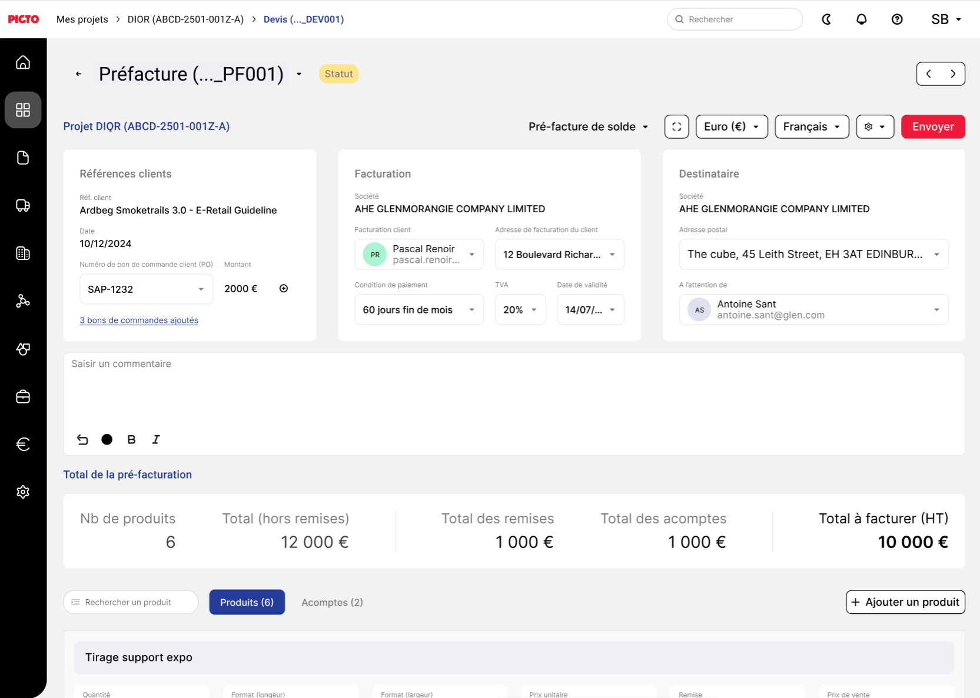
Task: Click the Total de la pré-facturation heading
Action: pyautogui.click(x=128, y=475)
